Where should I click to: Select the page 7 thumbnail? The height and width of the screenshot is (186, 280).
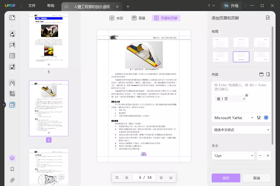click(49, 167)
